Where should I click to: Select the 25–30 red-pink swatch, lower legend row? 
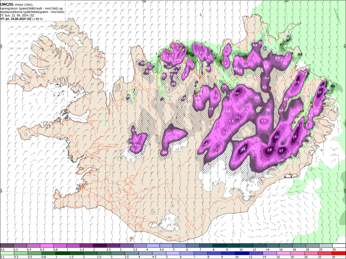[x=325, y=253]
